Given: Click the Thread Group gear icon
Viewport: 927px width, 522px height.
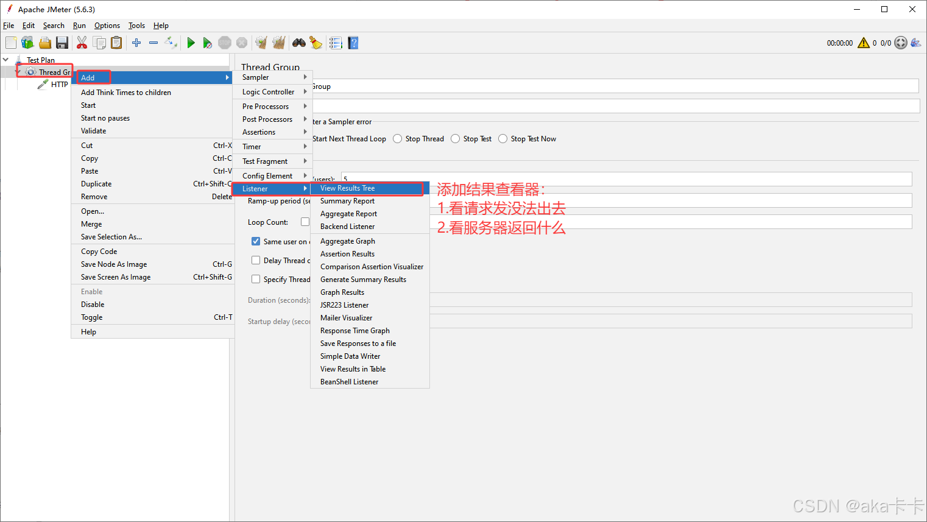Looking at the screenshot, I should point(30,72).
